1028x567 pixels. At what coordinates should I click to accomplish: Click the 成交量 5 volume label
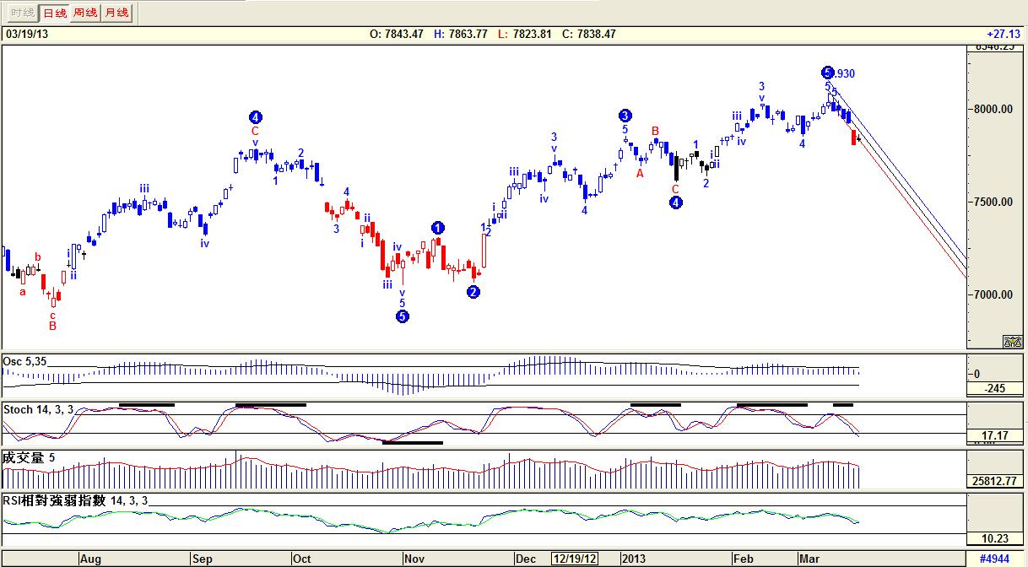30,457
